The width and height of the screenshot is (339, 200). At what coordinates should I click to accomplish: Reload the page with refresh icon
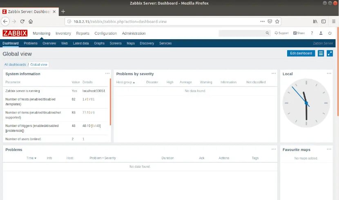22,21
